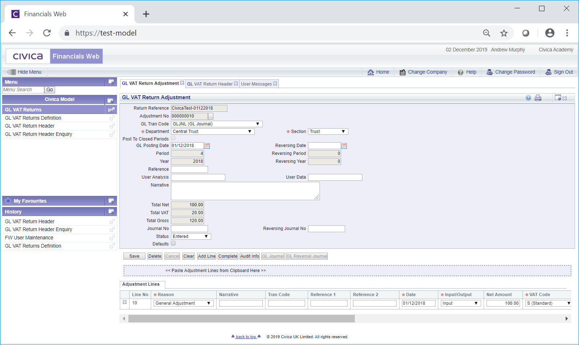Open the GL Posting Date calendar picker
Viewport: 579px width, 345px height.
(207, 146)
